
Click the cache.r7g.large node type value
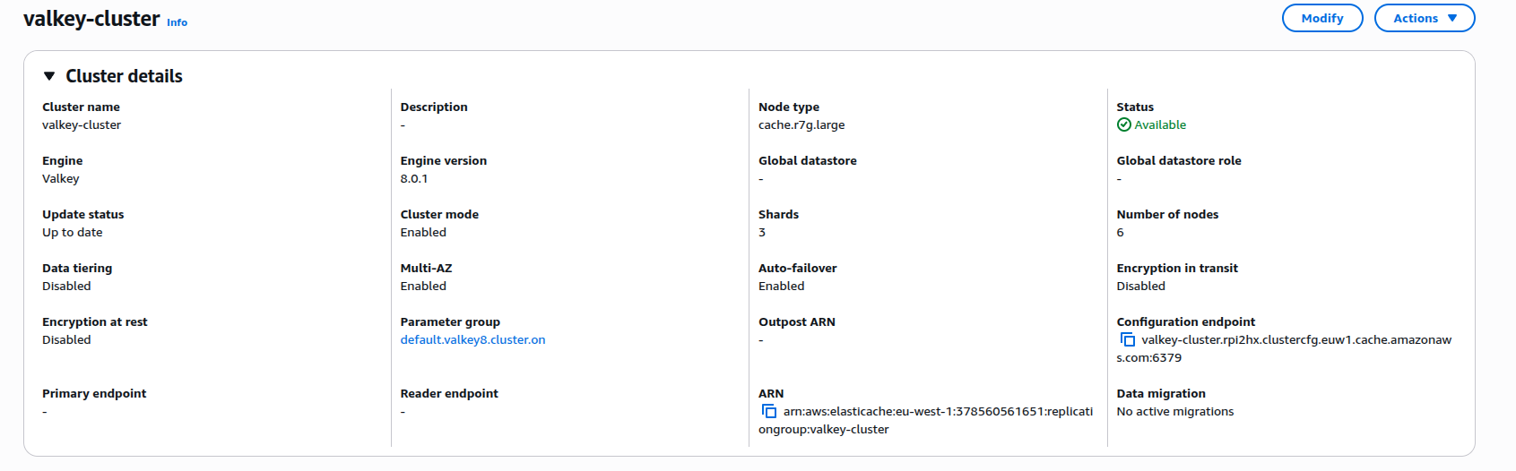click(801, 125)
